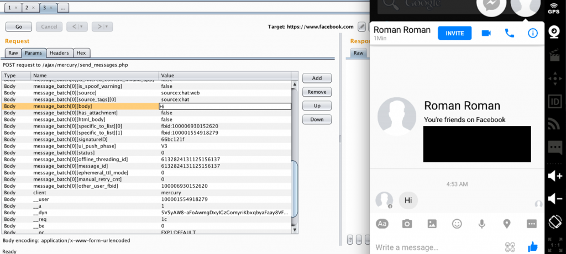Open the network signal widget
Image resolution: width=566 pixels, height=254 pixels.
tap(555, 124)
